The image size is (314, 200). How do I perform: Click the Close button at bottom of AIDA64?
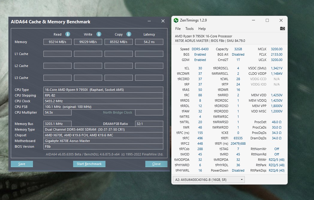tap(156, 164)
